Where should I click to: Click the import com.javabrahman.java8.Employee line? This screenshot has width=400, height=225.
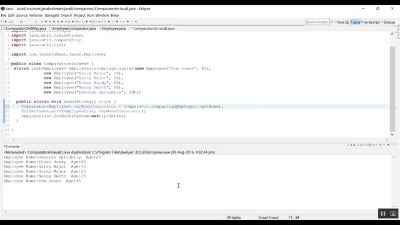coord(59,54)
